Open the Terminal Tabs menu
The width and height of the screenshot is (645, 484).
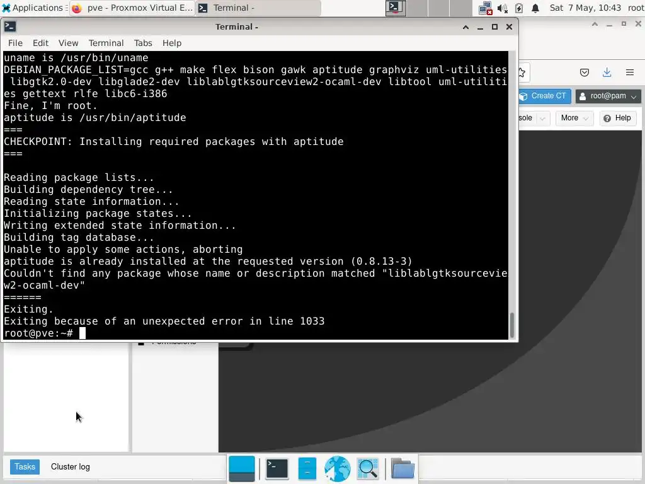click(143, 43)
